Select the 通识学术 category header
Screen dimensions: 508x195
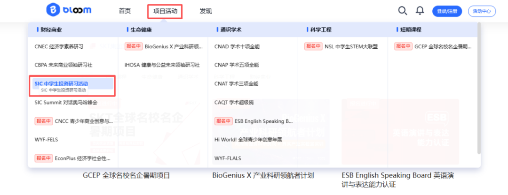click(x=230, y=30)
